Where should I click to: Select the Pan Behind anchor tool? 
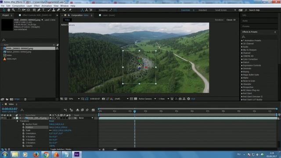28,10
